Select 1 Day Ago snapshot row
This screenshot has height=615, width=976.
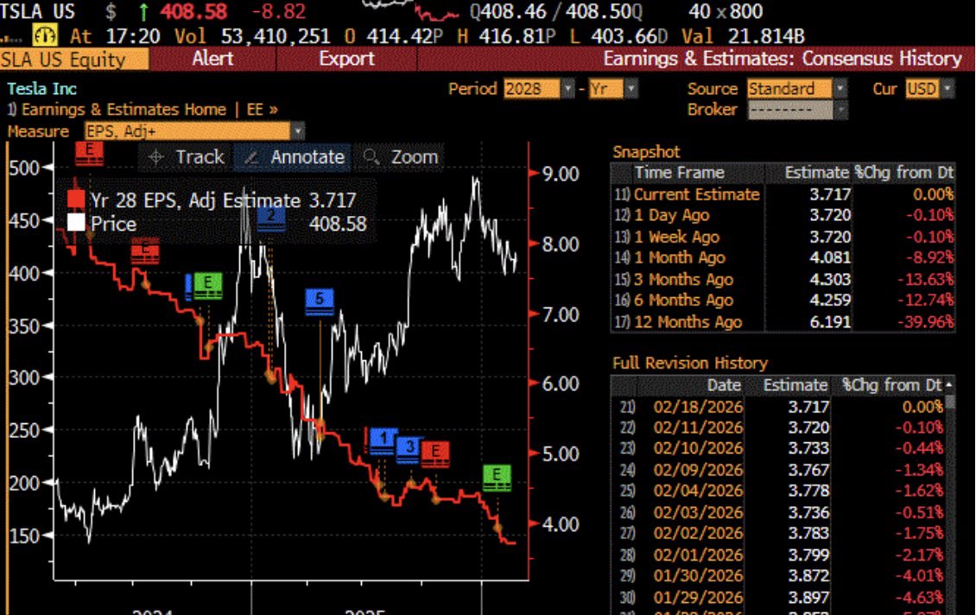(783, 215)
